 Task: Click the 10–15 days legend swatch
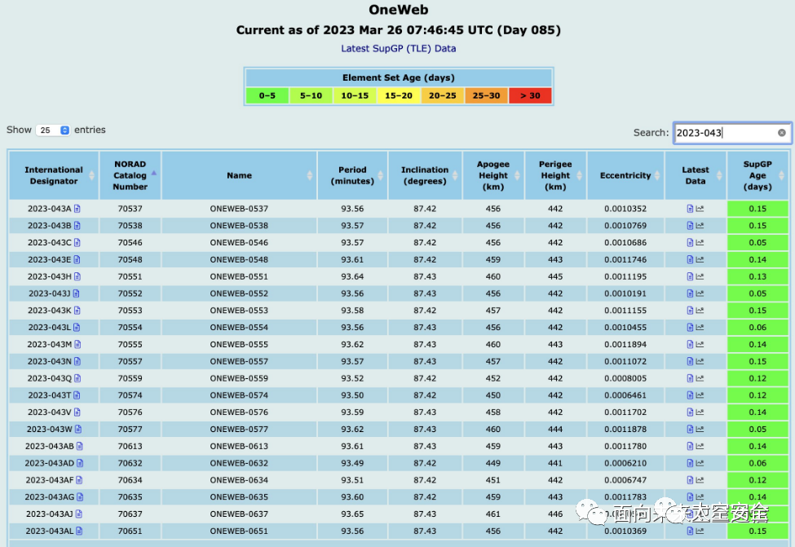point(355,95)
